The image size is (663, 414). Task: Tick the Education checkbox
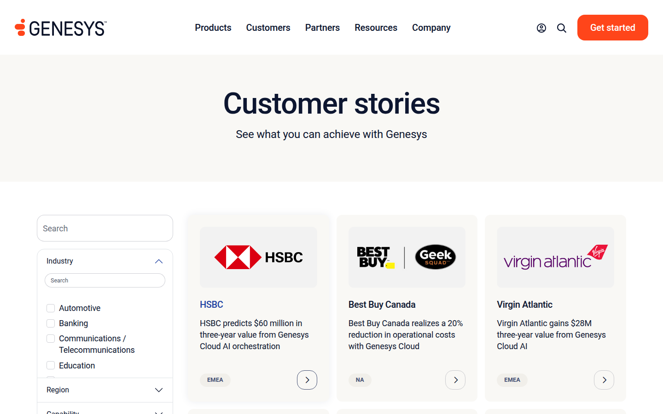[x=51, y=365]
